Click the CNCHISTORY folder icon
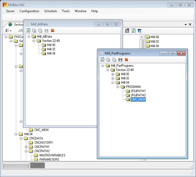196x177 pixels. 31,142
